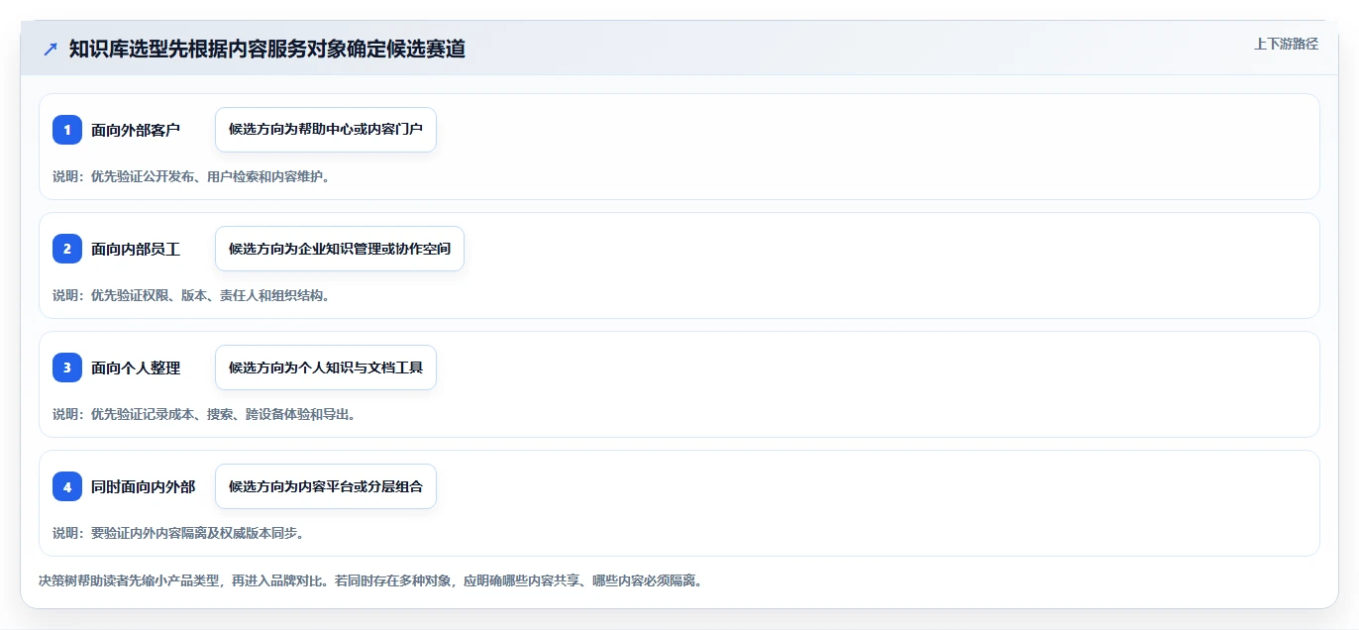Screen dimensions: 1359x630
Task: Select step number 4 badge
Action: (x=67, y=486)
